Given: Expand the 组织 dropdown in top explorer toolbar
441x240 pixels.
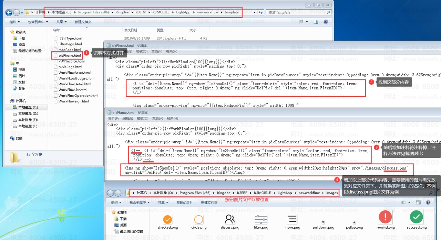Looking at the screenshot, I should [14, 22].
